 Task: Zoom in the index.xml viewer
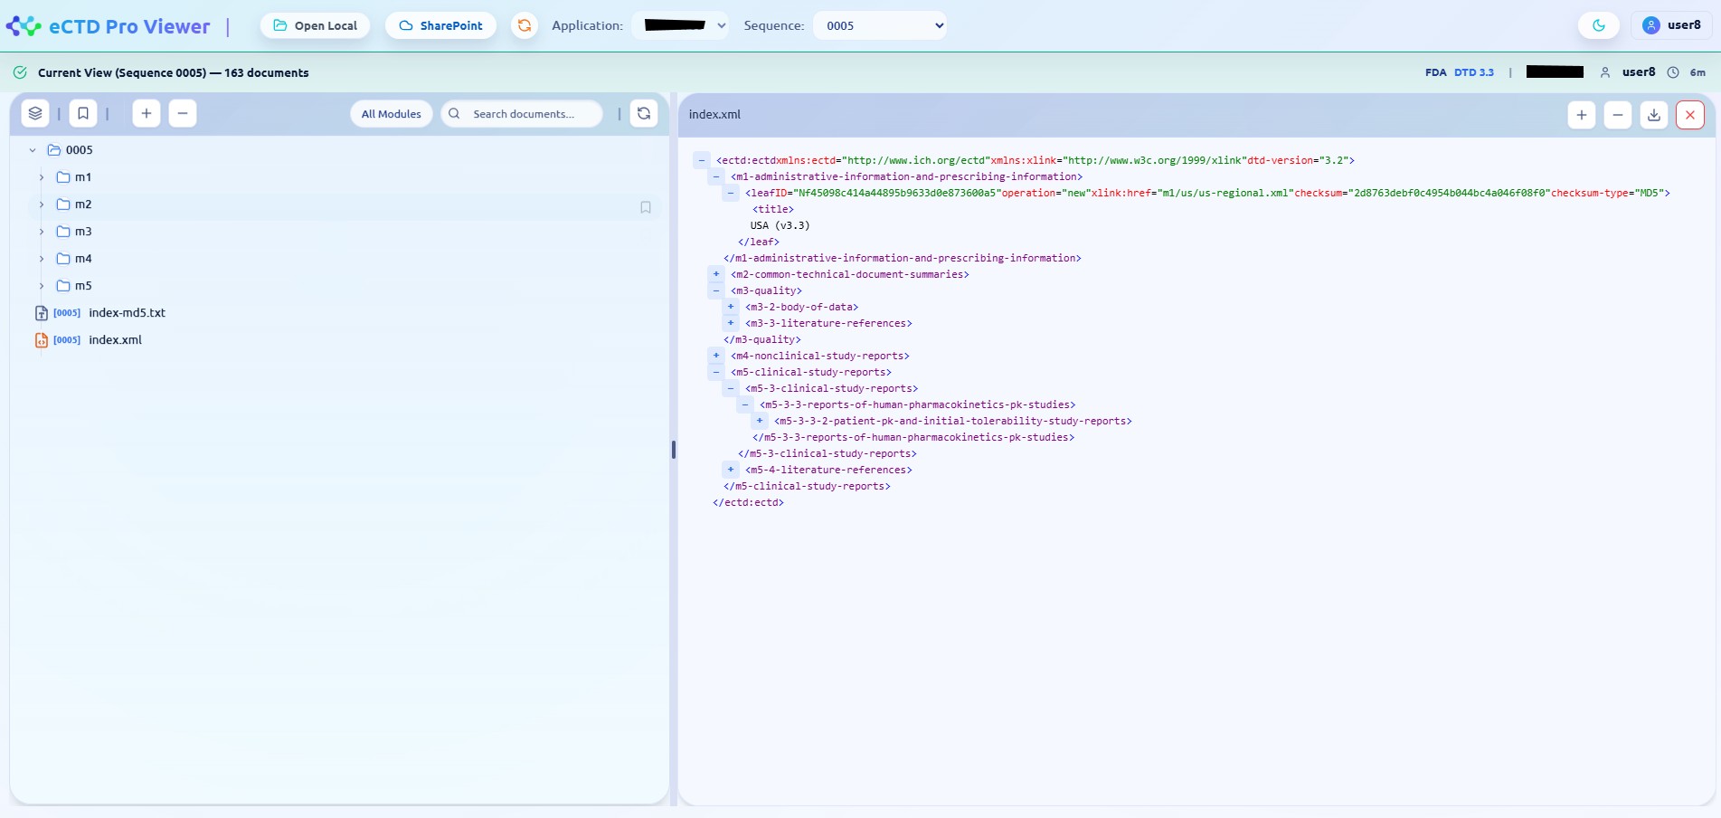point(1582,115)
